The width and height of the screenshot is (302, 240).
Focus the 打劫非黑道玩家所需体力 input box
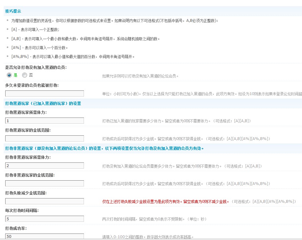click(x=45, y=166)
